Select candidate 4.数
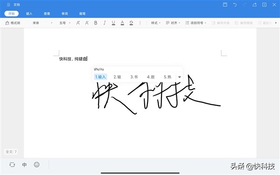280x175 pixels. click(x=151, y=77)
